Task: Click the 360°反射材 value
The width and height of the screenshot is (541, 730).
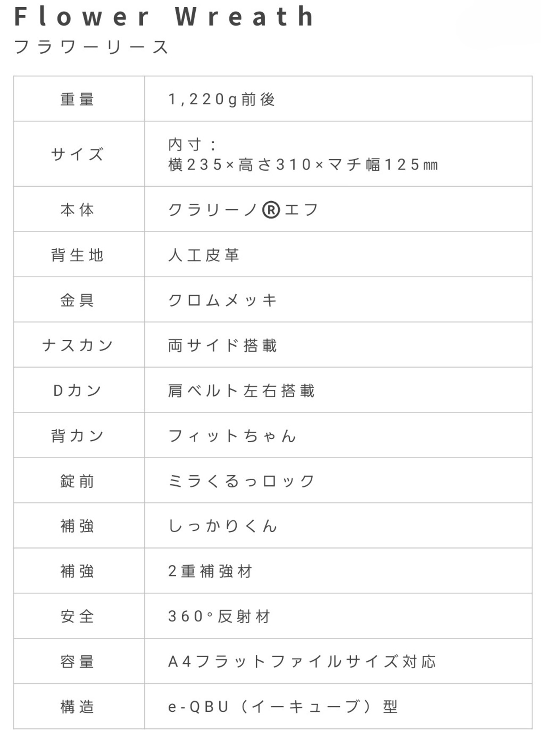Action: 219,616
